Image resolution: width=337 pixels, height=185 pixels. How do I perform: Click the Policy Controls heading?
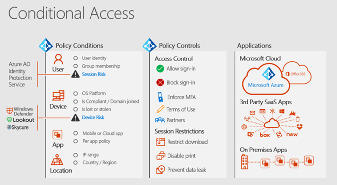point(179,45)
